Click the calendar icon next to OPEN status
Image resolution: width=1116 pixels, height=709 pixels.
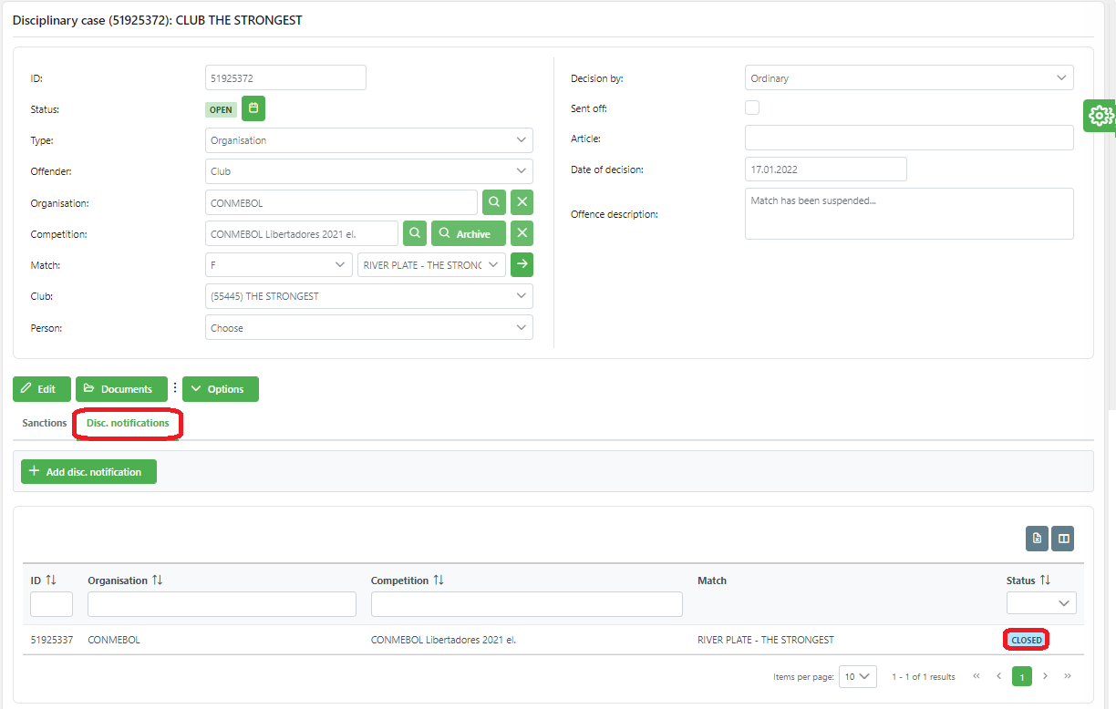[253, 109]
